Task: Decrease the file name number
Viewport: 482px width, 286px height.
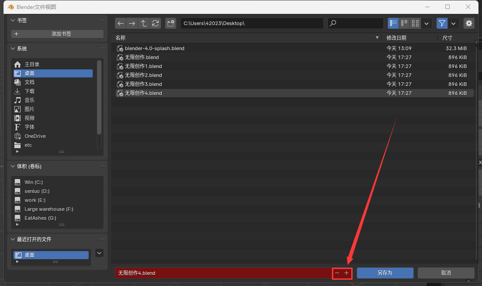Action: click(x=337, y=273)
